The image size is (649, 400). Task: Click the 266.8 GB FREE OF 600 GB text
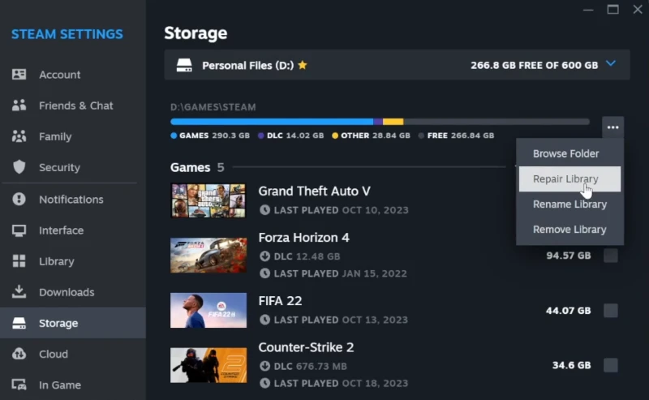click(x=535, y=65)
